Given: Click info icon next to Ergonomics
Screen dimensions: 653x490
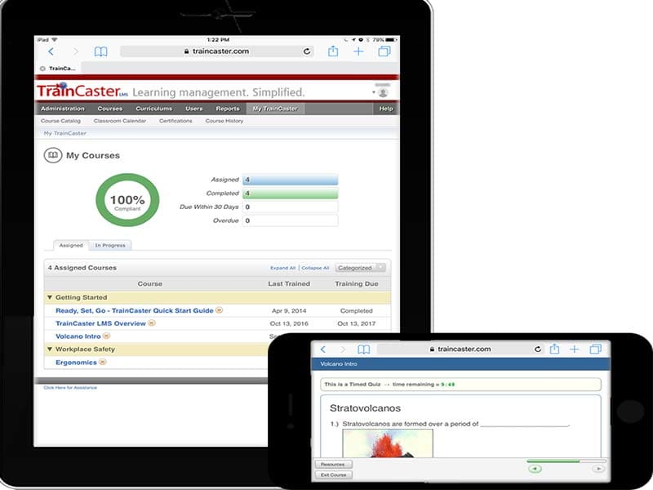Looking at the screenshot, I should tap(103, 362).
